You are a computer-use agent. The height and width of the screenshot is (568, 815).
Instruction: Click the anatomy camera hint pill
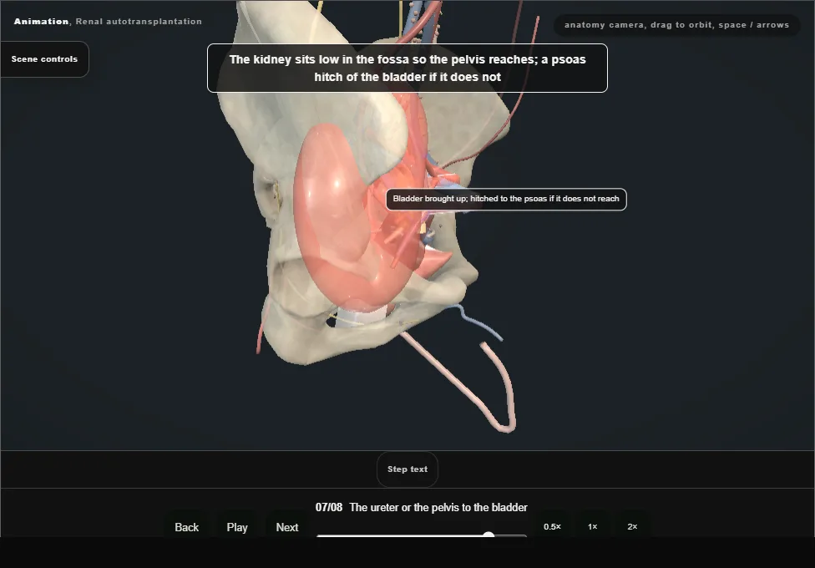coord(676,25)
